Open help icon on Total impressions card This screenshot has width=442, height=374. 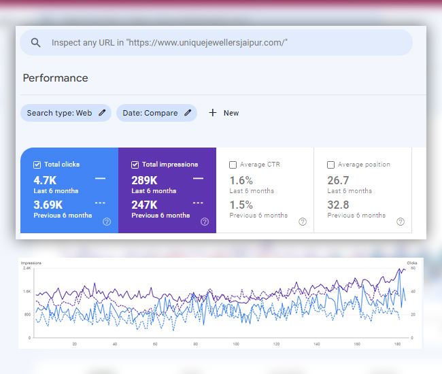205,222
